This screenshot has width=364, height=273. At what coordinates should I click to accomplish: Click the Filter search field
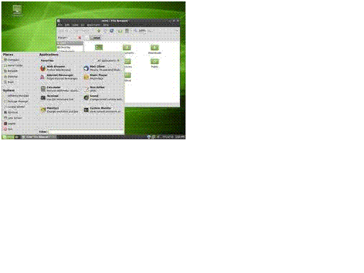click(87, 132)
